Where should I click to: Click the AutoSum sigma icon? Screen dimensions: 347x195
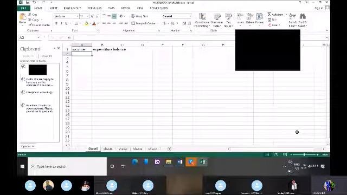click(x=269, y=15)
